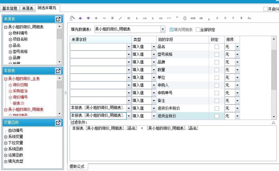
Task: Enable the 全部锁定 checkbox
Action: [198, 30]
